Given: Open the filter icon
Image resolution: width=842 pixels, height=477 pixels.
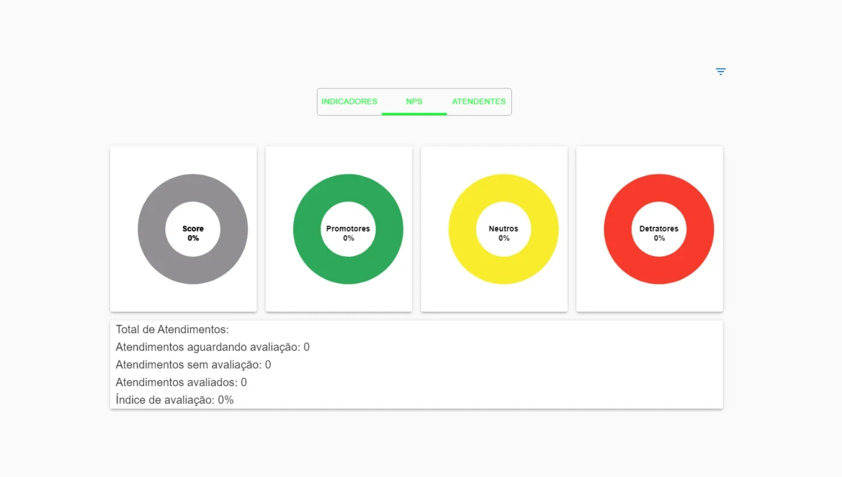Looking at the screenshot, I should click(721, 72).
